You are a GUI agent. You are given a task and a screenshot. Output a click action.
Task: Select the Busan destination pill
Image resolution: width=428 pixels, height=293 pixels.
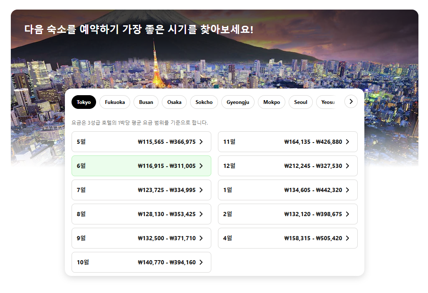146,102
